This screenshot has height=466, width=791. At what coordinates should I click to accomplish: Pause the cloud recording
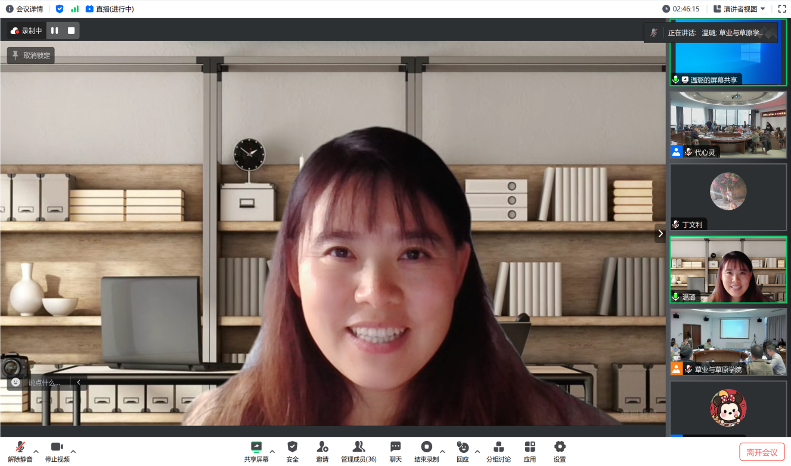pos(55,30)
